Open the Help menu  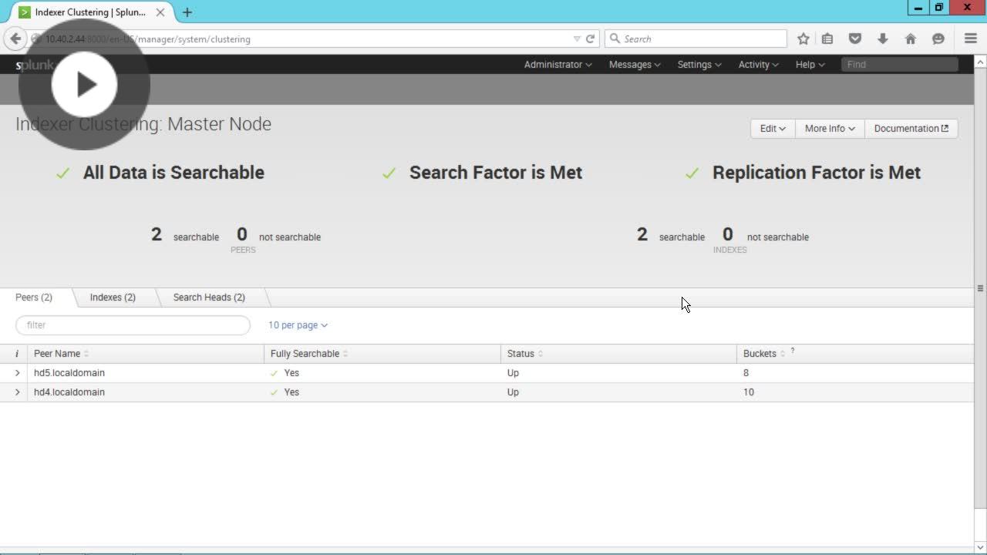coord(810,65)
